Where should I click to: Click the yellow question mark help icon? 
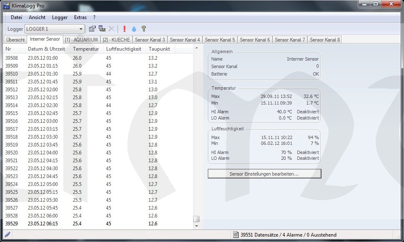pos(144,29)
